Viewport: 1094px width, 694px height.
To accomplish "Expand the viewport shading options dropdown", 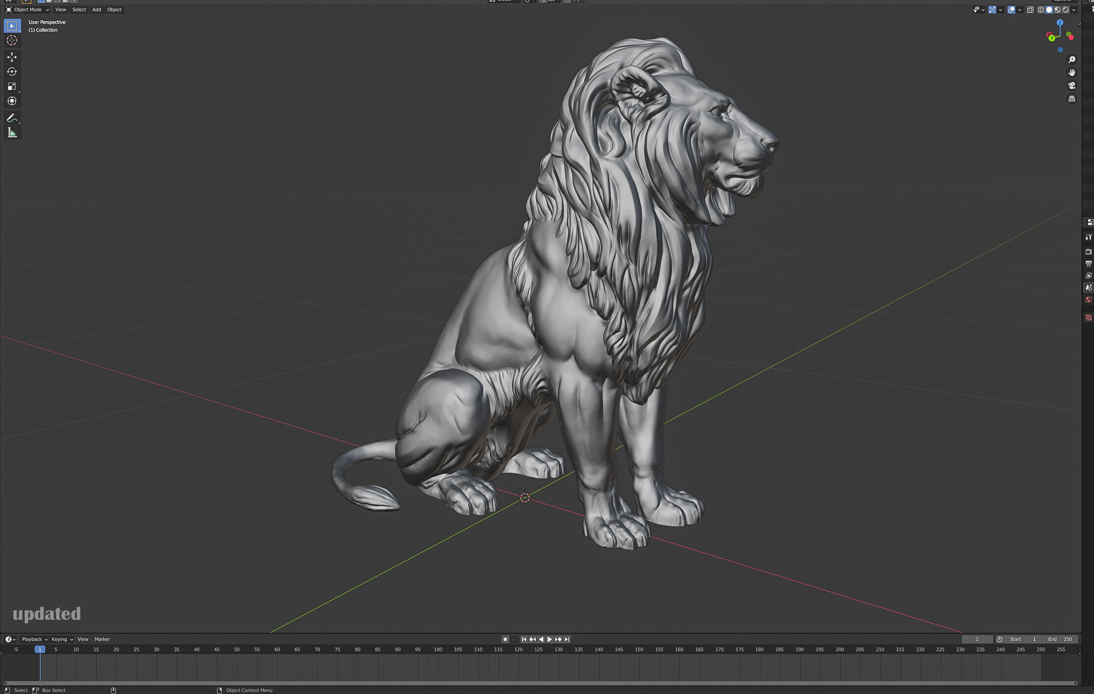I will tap(1074, 10).
